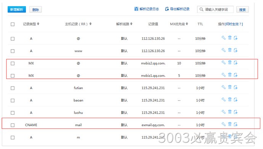The height and width of the screenshot is (149, 263).
Task: Check the box for the A @ record
Action: coord(13,38)
